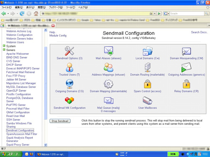Select Webmin taskbar window button

pos(51,154)
